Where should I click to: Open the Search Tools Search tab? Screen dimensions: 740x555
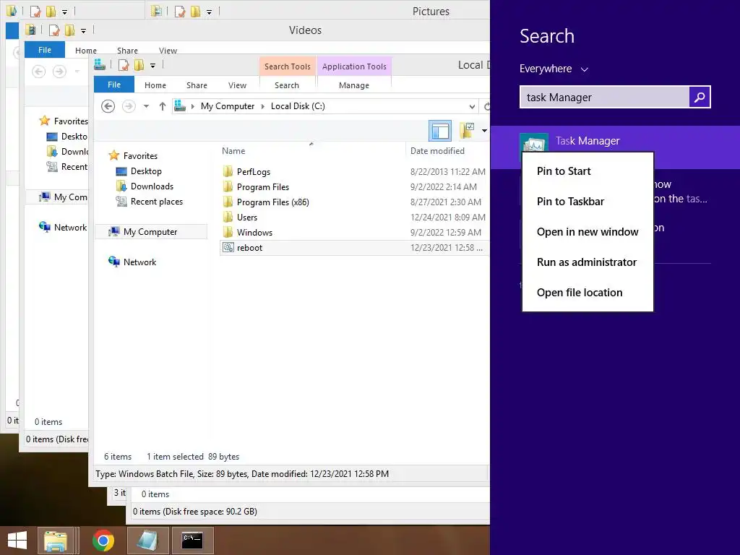[287, 85]
